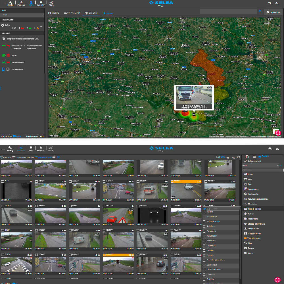Click the pink fullscreen icon on the map
The width and height of the screenshot is (284, 284).
point(277,132)
